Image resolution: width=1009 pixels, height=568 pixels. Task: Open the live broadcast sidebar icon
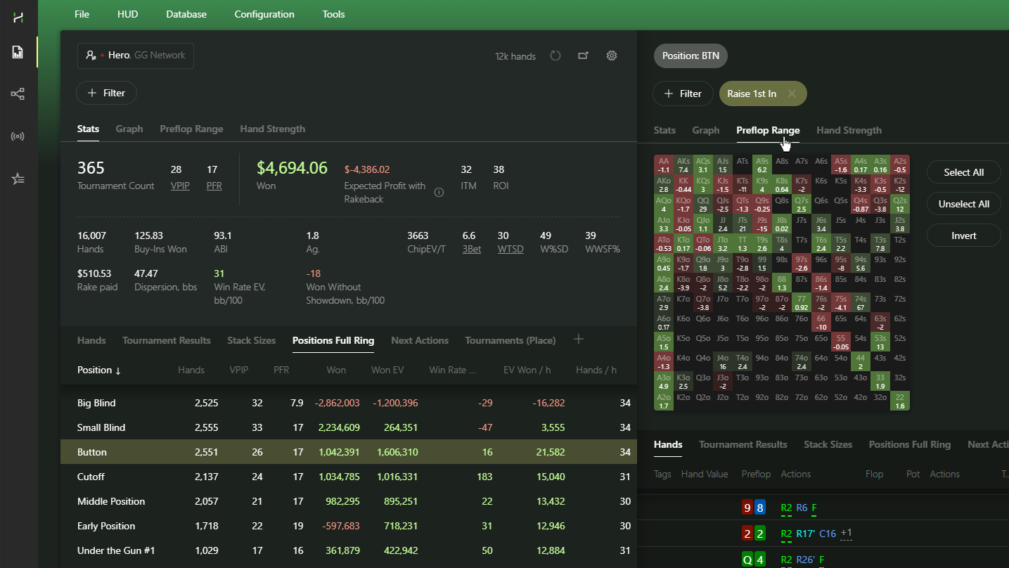click(18, 136)
